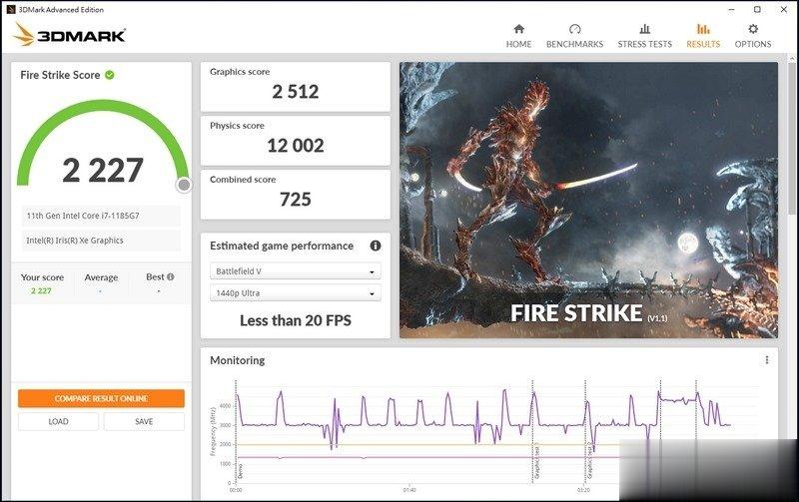The image size is (799, 502).
Task: Click the score gauge end knob
Action: [184, 185]
